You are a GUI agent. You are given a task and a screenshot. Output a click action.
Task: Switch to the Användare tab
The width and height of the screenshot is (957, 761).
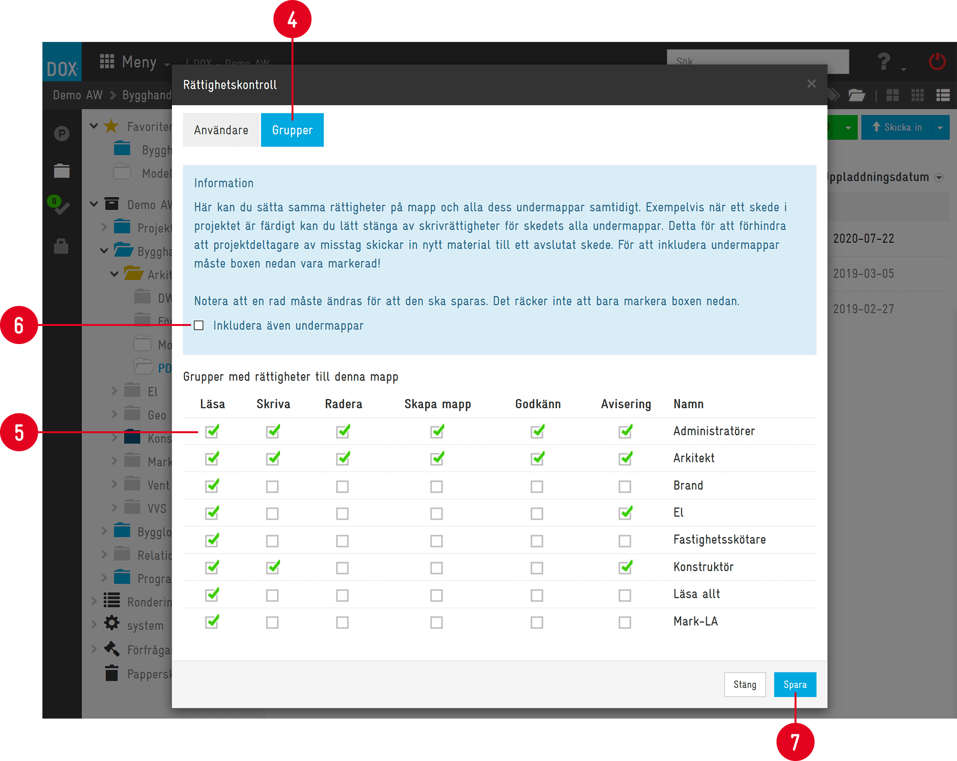(x=221, y=130)
